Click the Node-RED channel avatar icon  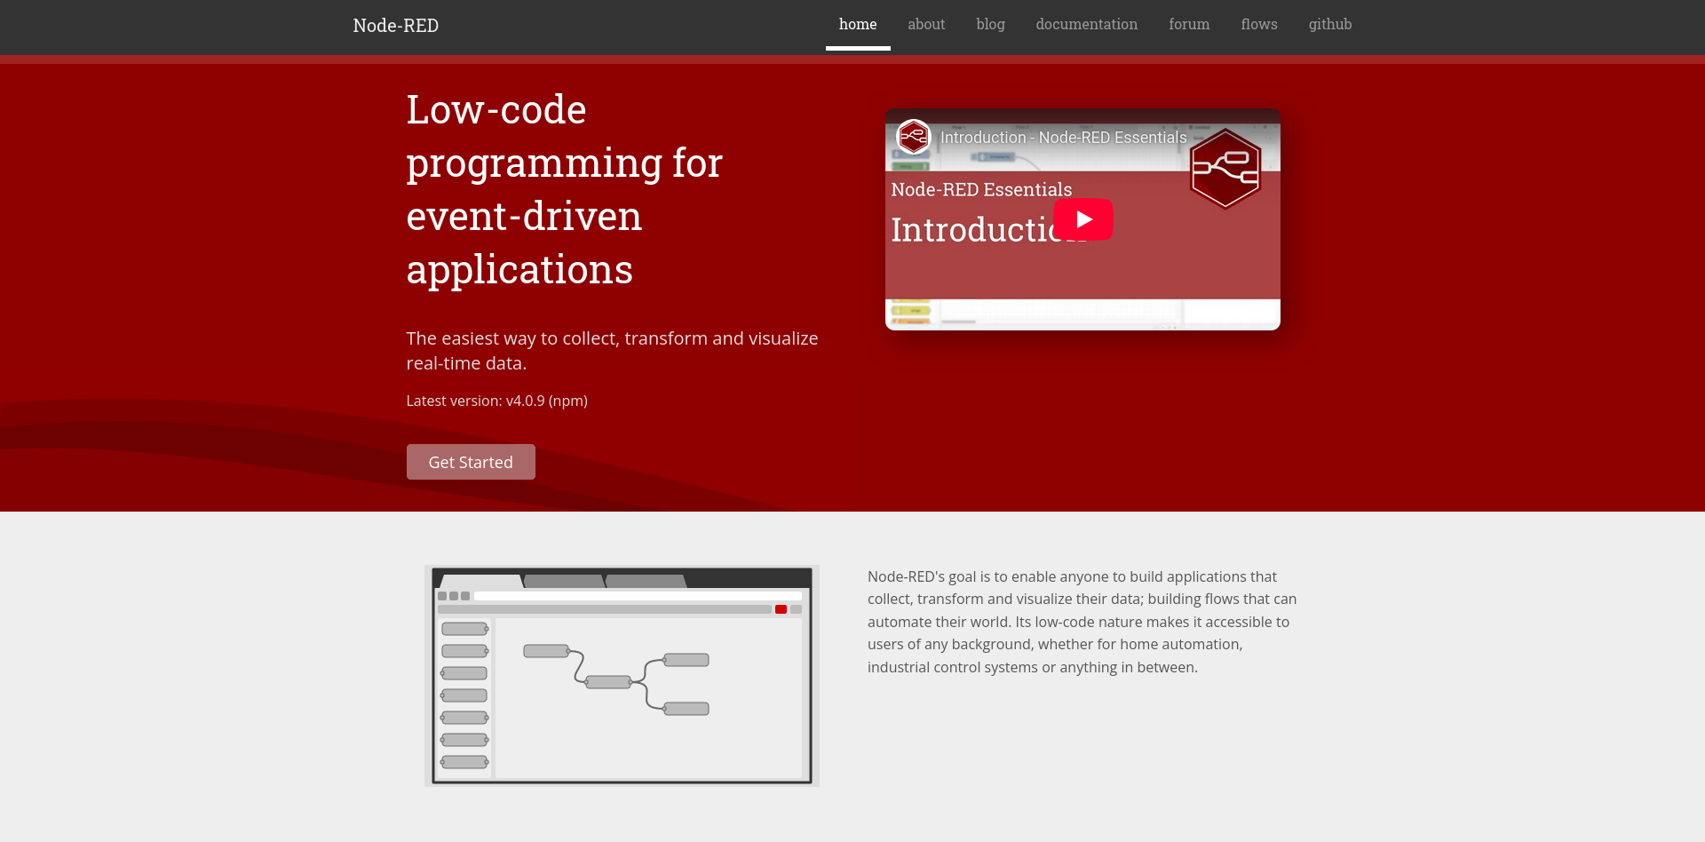click(x=913, y=137)
